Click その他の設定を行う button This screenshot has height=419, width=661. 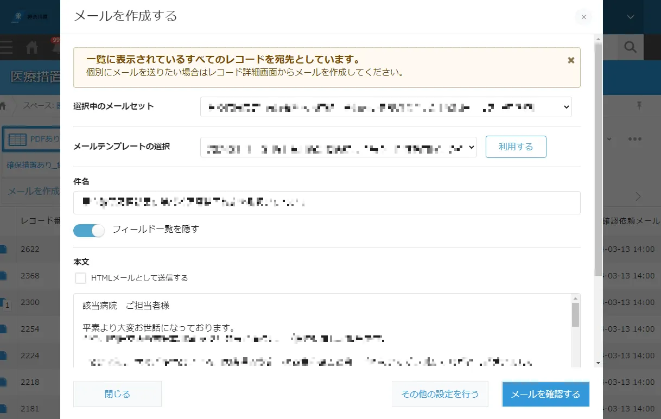click(440, 394)
